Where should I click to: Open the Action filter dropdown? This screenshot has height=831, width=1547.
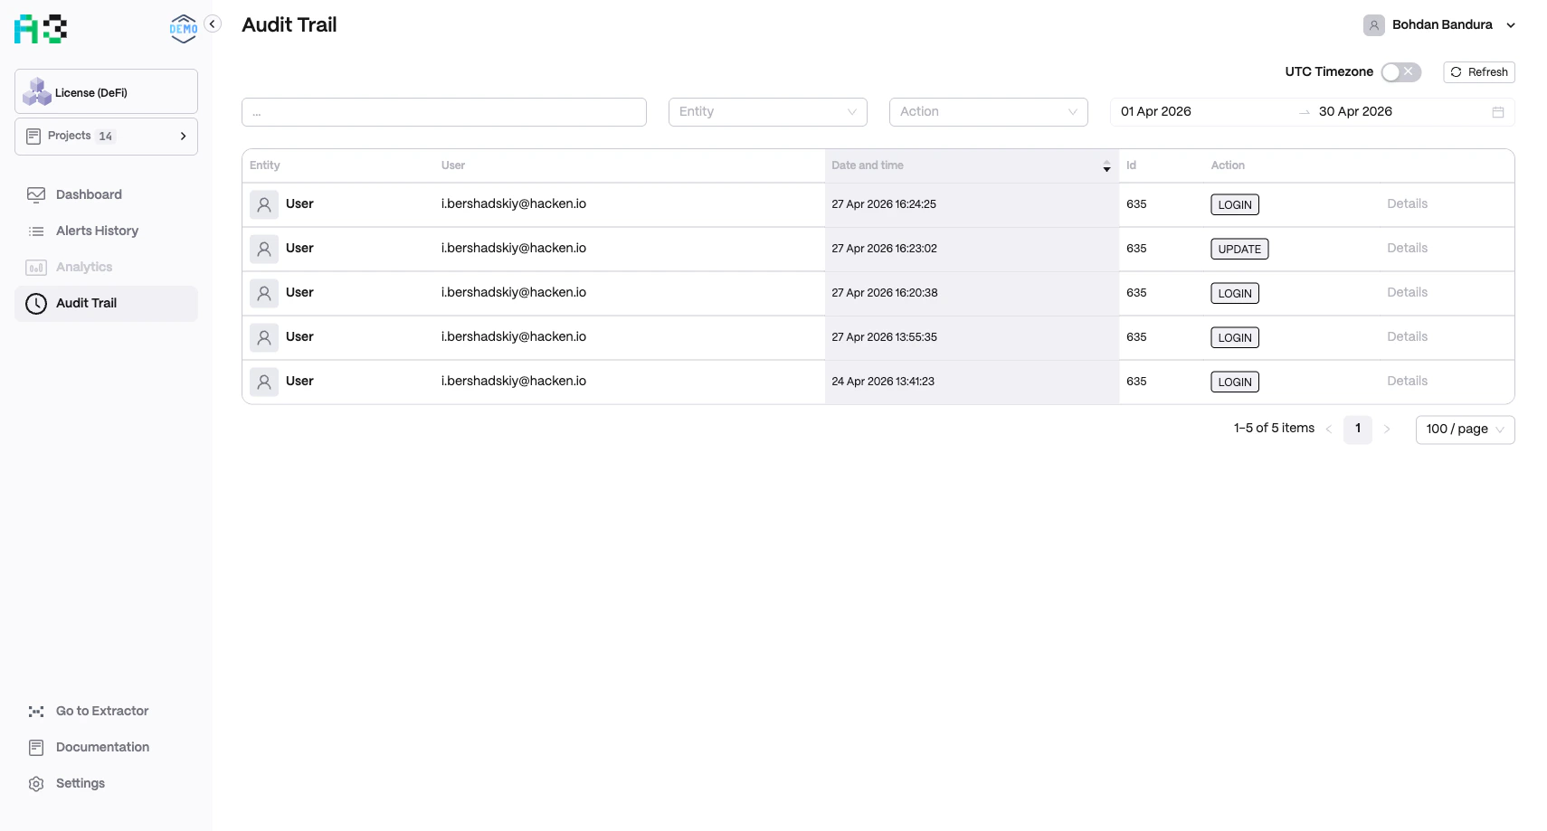pyautogui.click(x=989, y=112)
